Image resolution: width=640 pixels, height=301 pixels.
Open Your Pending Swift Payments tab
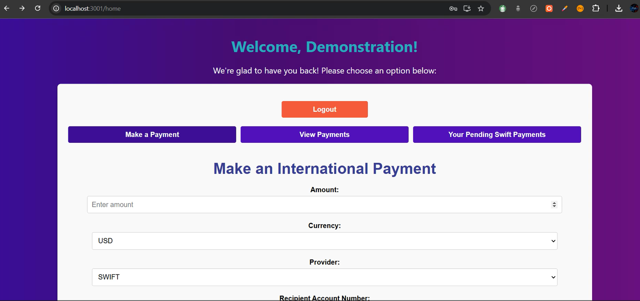pos(497,134)
